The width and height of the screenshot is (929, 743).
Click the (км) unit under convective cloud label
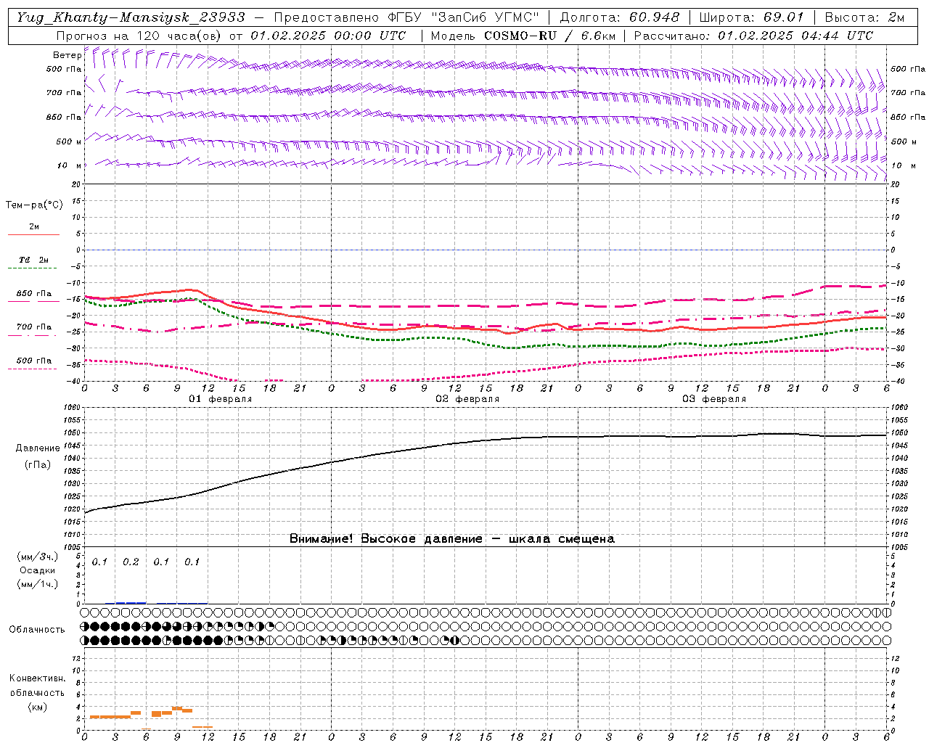coord(37,707)
